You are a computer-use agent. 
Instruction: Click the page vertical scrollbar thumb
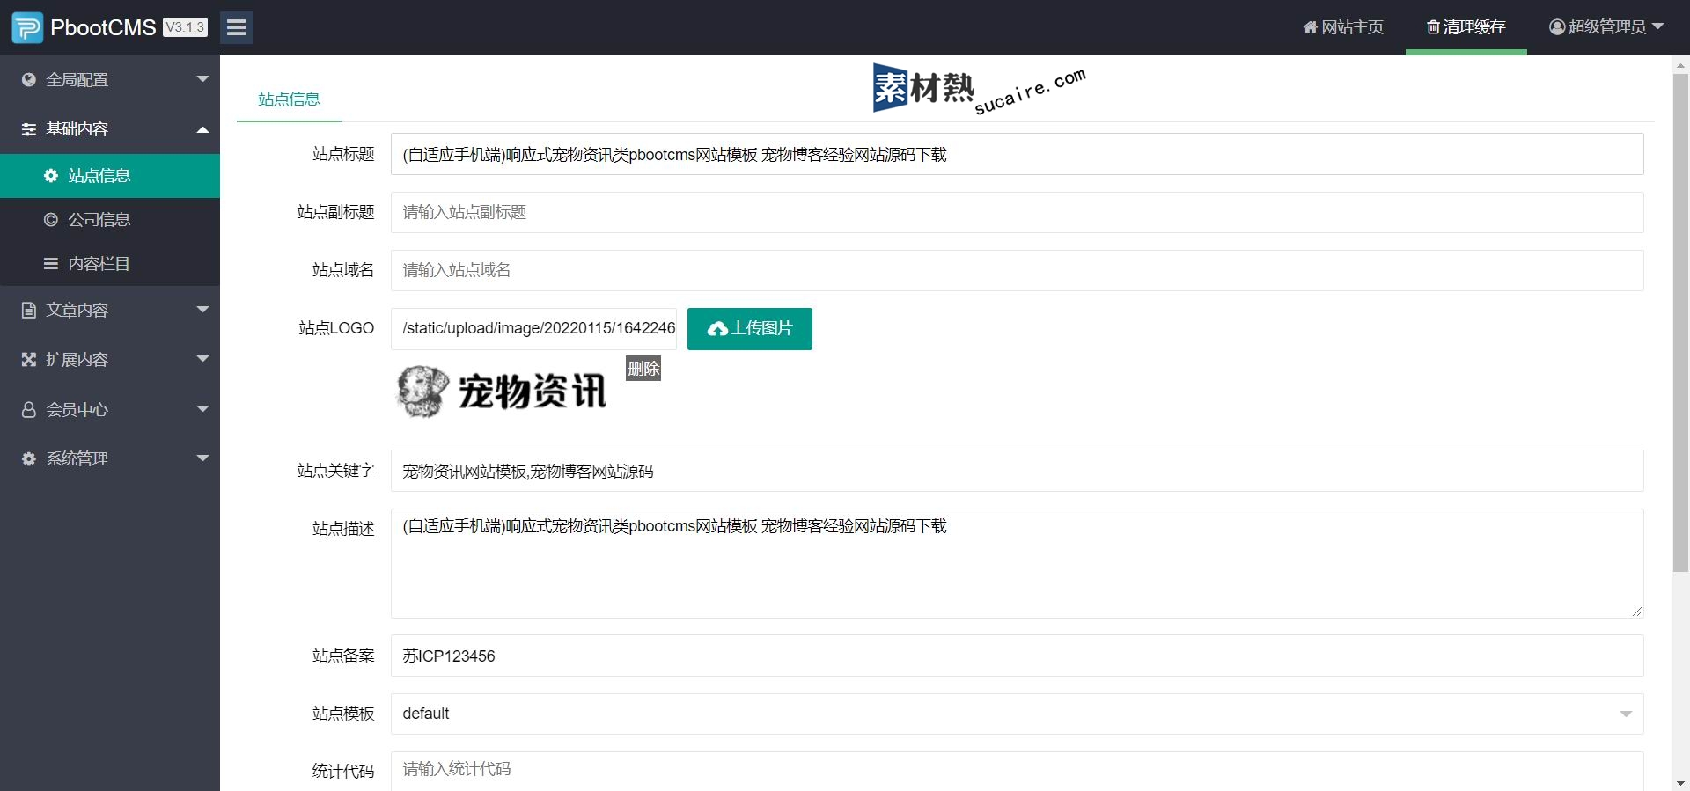click(1680, 322)
